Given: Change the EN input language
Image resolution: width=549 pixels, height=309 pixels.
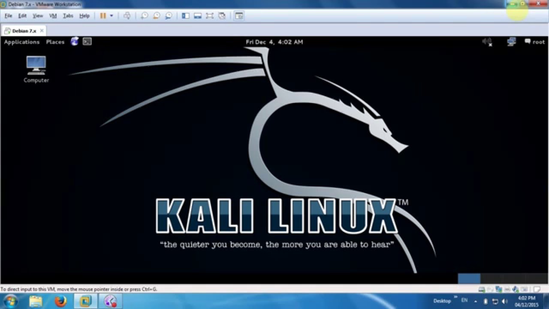Looking at the screenshot, I should pos(465,301).
